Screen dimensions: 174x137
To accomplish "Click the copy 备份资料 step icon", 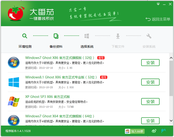I will click(56, 36).
